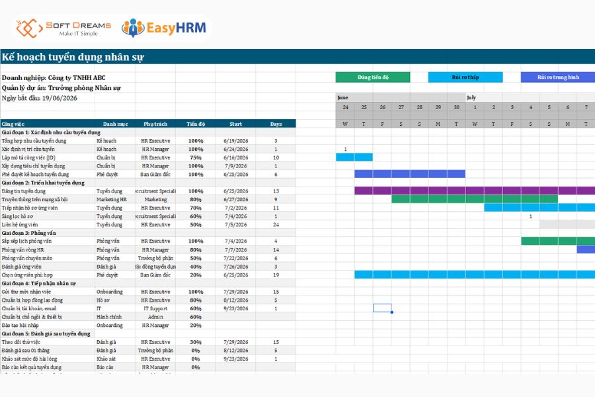Click the 'July' month label in the timeline
595x397 pixels.
click(471, 98)
